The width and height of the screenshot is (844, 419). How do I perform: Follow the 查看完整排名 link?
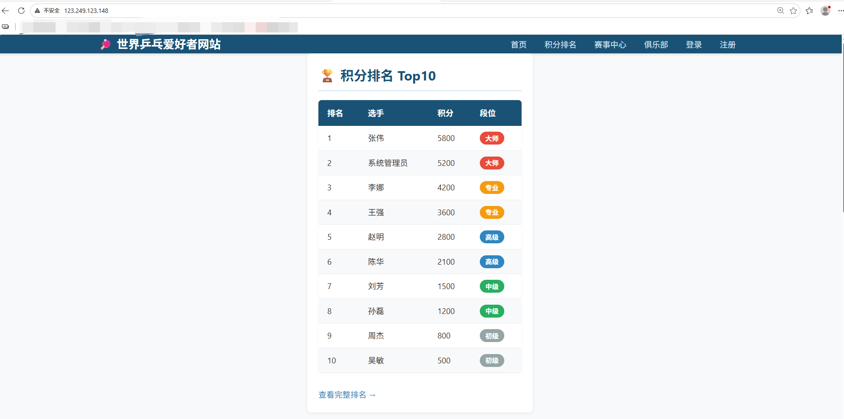click(347, 395)
